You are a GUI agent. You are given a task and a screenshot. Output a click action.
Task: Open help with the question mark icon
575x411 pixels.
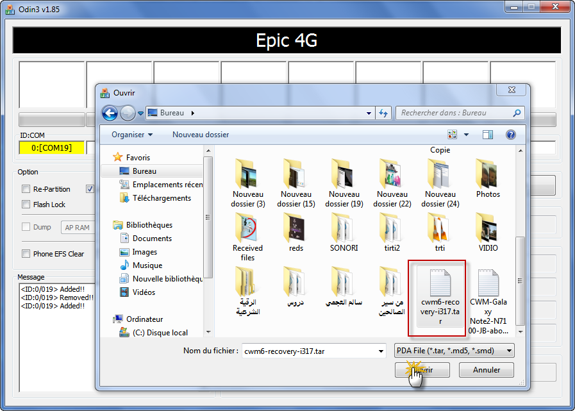point(510,135)
